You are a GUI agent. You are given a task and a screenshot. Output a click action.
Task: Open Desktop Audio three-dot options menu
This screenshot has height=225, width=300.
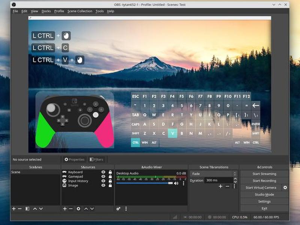click(x=183, y=183)
